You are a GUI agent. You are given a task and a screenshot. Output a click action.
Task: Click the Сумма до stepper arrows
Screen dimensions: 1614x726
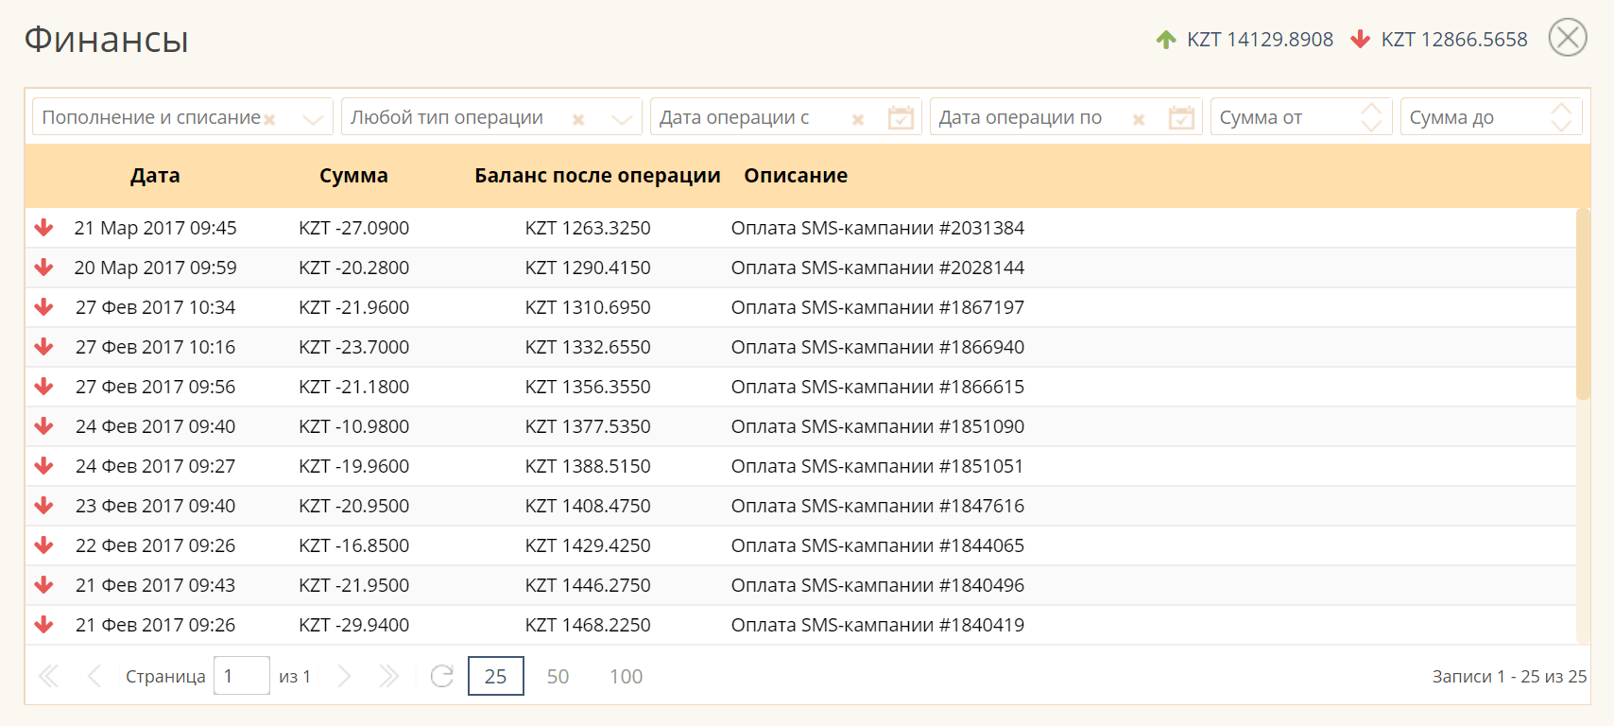(x=1561, y=117)
